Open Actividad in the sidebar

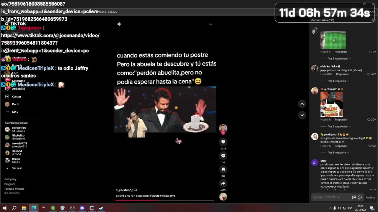coord(15,89)
